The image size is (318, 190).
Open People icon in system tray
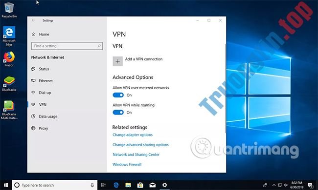265,185
